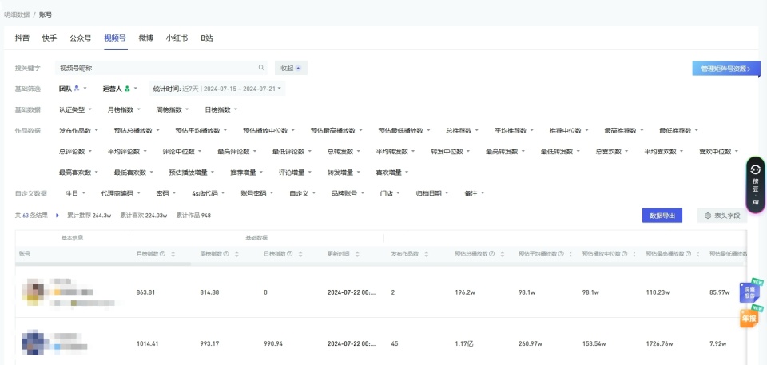The height and width of the screenshot is (365, 767).
Task: Click 数据导出 button
Action: tap(662, 216)
